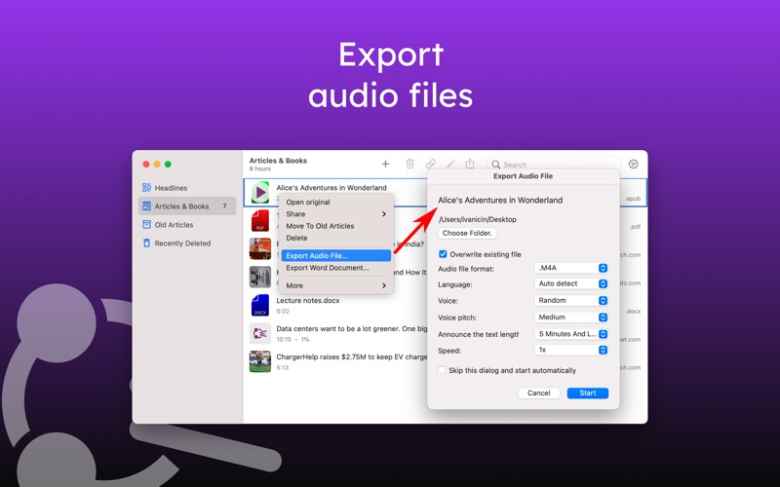The width and height of the screenshot is (780, 487).
Task: Enable Skip this dialog and start automatically
Action: coord(442,370)
